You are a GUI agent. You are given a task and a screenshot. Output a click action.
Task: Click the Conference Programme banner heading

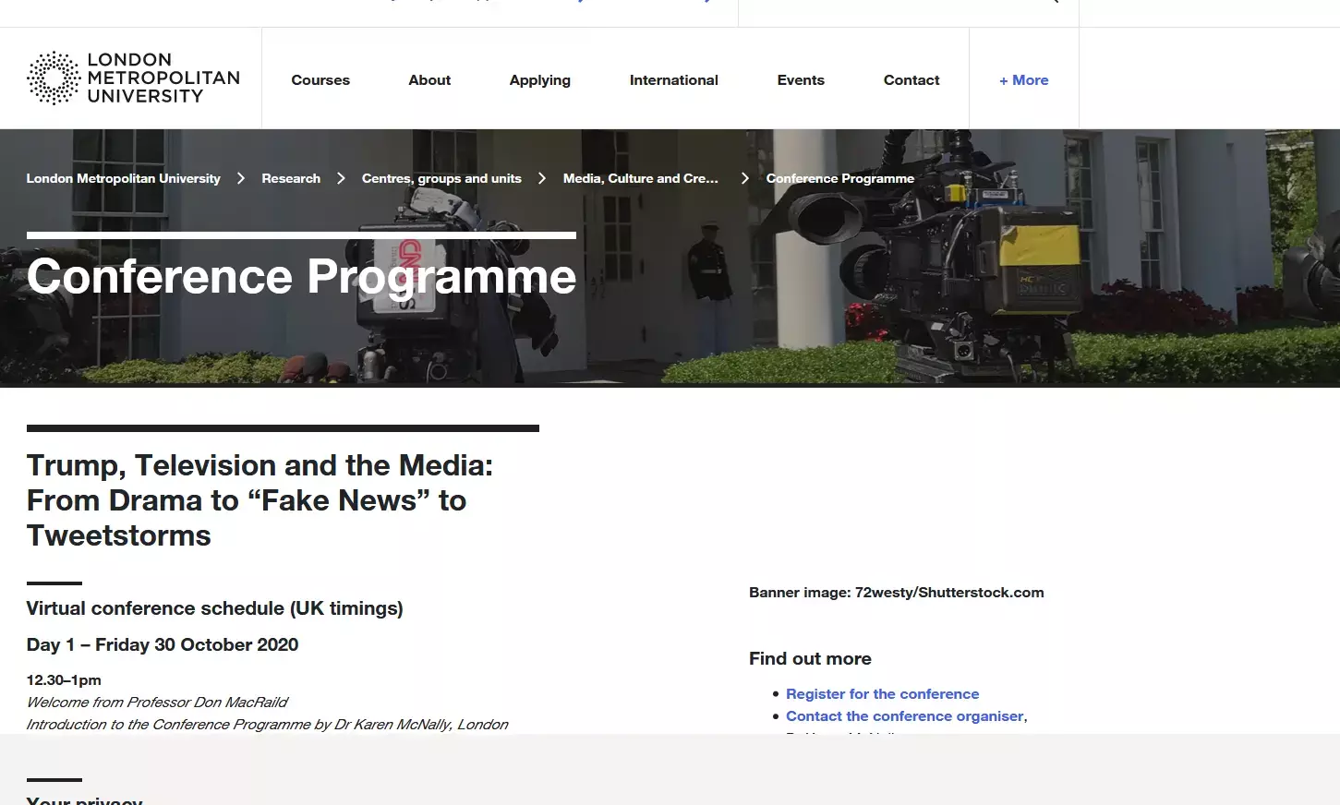[301, 276]
